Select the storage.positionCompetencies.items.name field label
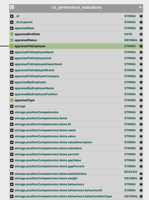The width and height of the screenshot is (149, 200). (45, 130)
